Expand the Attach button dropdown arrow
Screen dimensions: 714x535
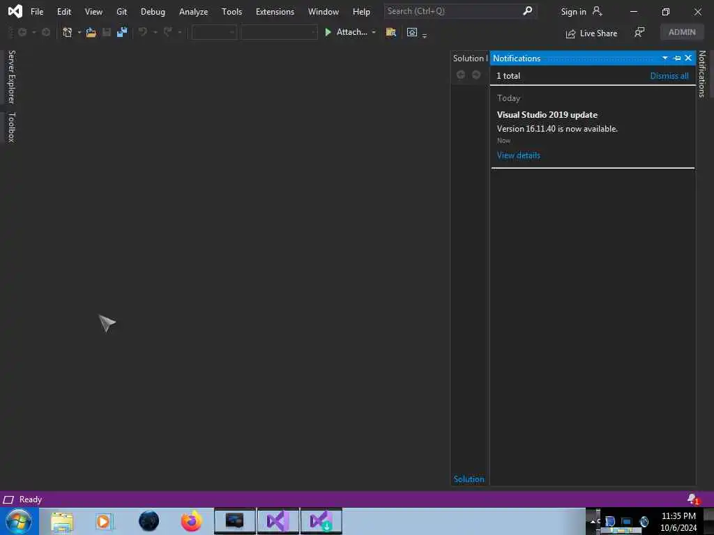pos(374,32)
